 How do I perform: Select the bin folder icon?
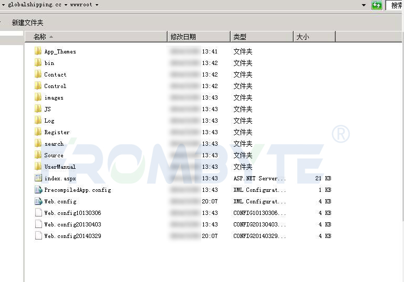(x=38, y=63)
